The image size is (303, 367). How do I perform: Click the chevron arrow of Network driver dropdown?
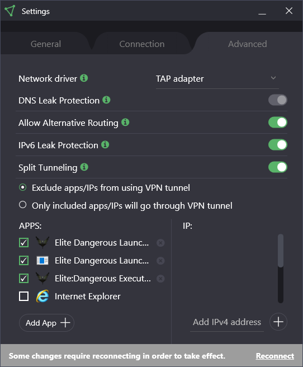[273, 78]
